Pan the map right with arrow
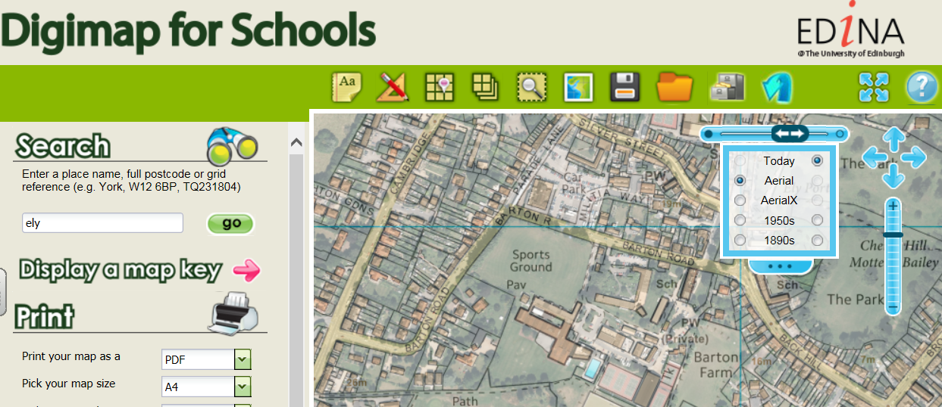The image size is (942, 407). pos(914,158)
